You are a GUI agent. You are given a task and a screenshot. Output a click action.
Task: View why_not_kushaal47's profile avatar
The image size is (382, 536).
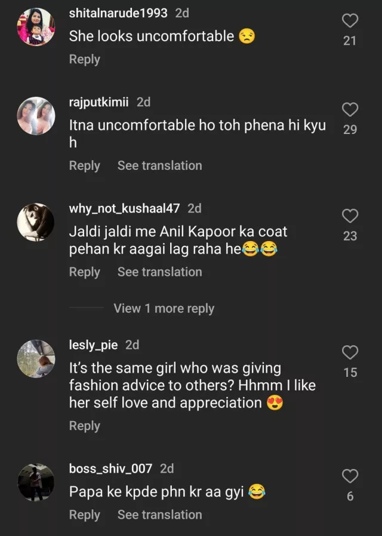click(x=36, y=222)
